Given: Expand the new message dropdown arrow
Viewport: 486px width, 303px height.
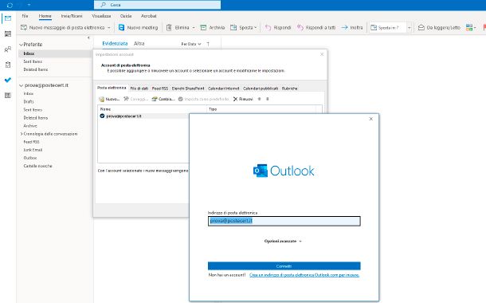Looking at the screenshot, I should [x=109, y=28].
